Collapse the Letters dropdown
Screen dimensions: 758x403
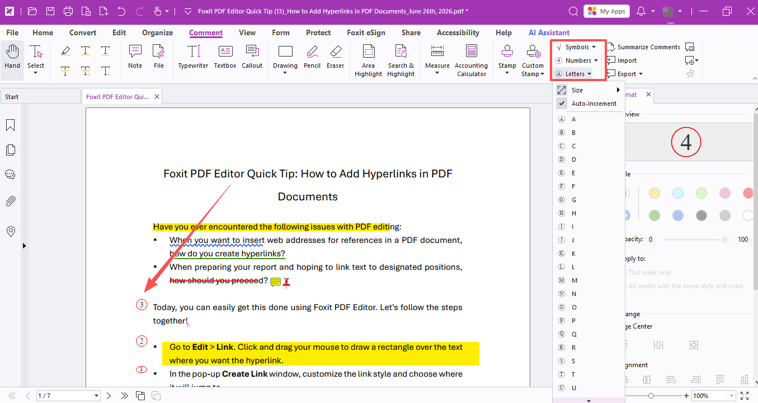[x=573, y=74]
